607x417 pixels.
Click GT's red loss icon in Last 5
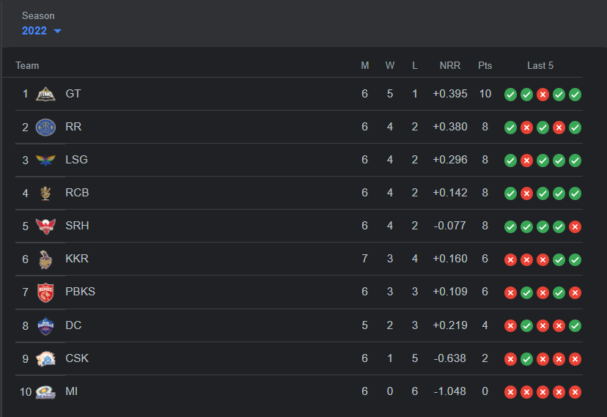click(x=543, y=94)
